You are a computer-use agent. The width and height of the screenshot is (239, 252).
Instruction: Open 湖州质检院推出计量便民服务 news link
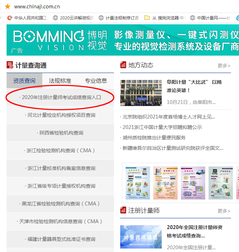(154, 138)
